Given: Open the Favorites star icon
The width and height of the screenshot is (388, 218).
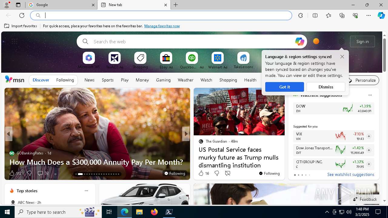Looking at the screenshot, I should (x=329, y=15).
